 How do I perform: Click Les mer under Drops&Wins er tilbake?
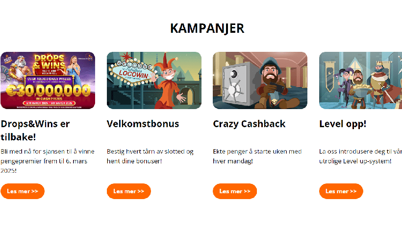point(23,191)
